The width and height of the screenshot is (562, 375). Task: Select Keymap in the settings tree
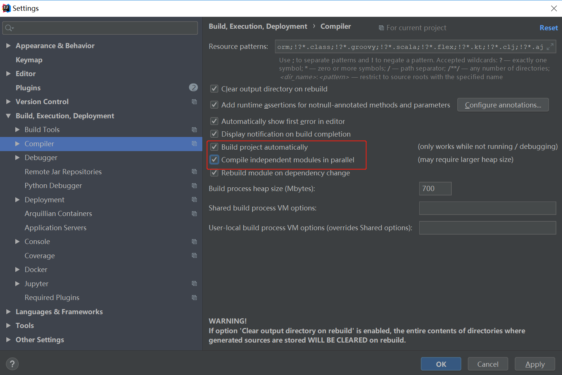coord(29,60)
